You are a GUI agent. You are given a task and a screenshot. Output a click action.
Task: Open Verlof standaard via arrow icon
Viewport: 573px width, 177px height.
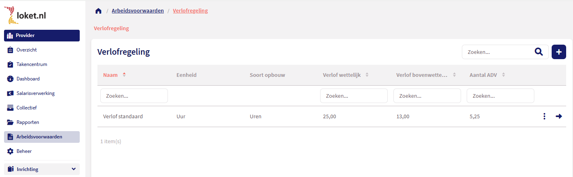[559, 117]
